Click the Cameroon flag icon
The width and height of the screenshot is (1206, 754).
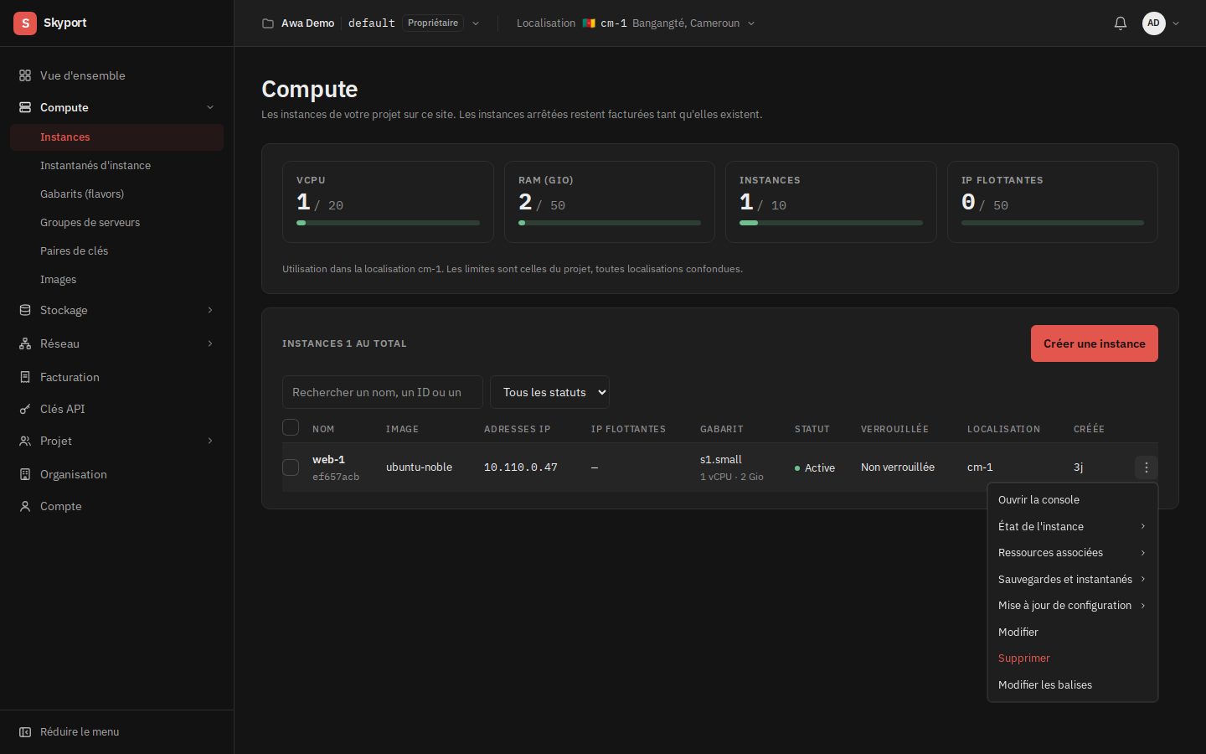pyautogui.click(x=589, y=23)
